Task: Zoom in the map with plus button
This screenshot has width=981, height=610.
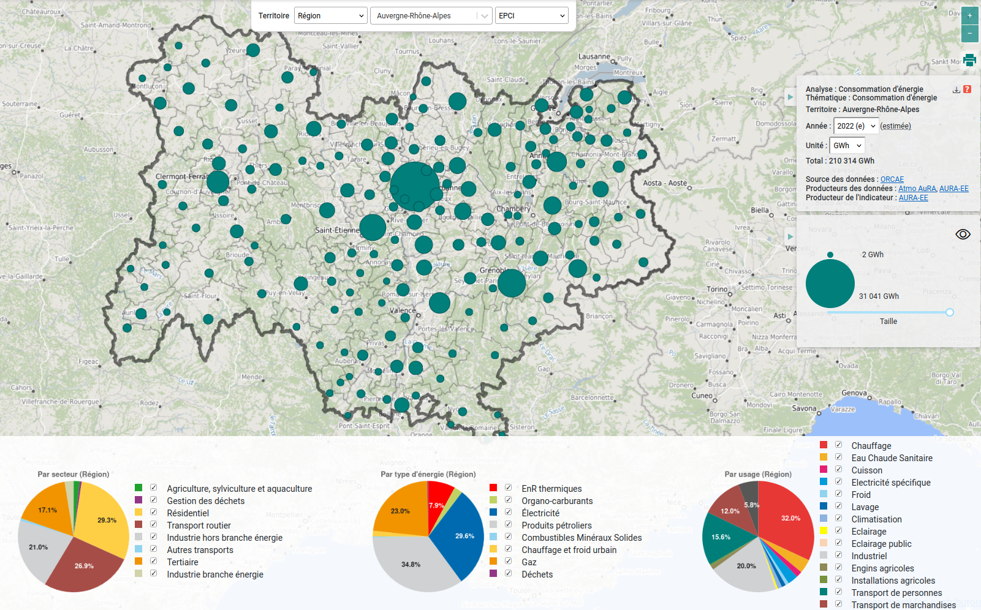Action: click(969, 16)
